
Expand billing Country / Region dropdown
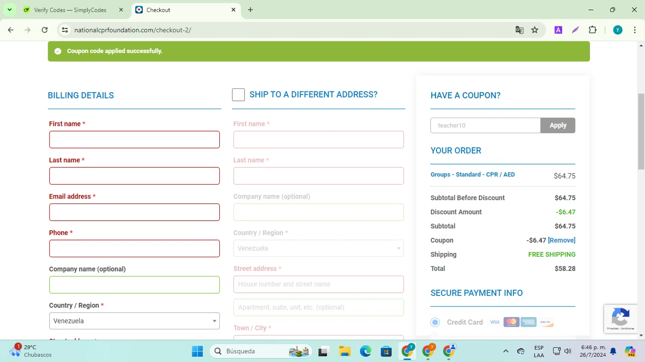click(x=134, y=321)
